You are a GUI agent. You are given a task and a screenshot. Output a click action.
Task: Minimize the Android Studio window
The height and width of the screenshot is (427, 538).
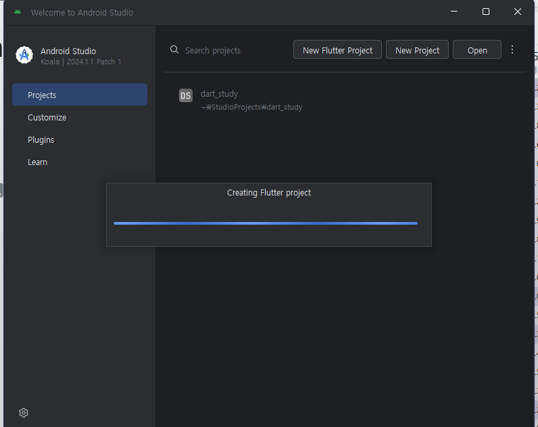tap(454, 12)
